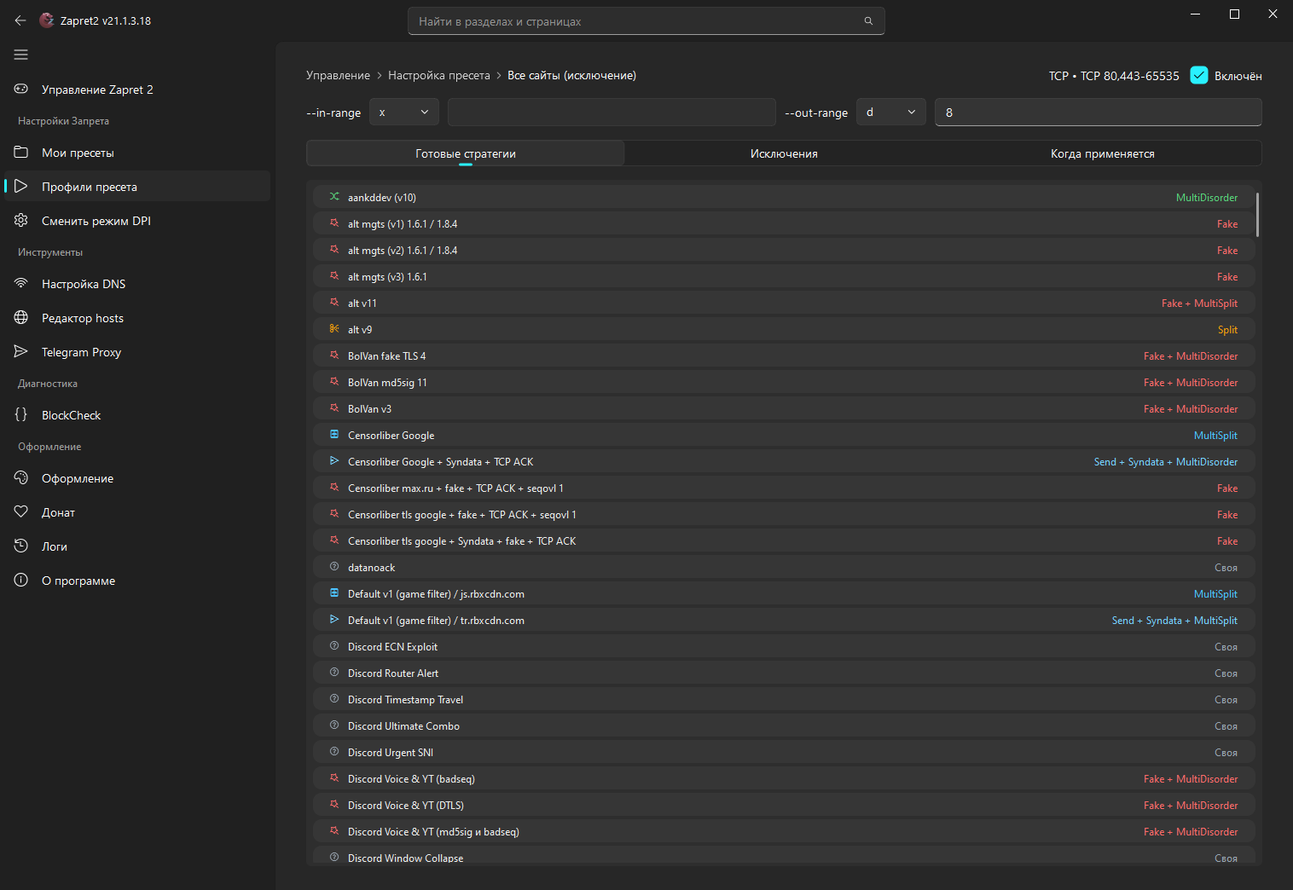The height and width of the screenshot is (890, 1293).
Task: Click the question icon on Discord ECN Exploit row
Action: [334, 645]
